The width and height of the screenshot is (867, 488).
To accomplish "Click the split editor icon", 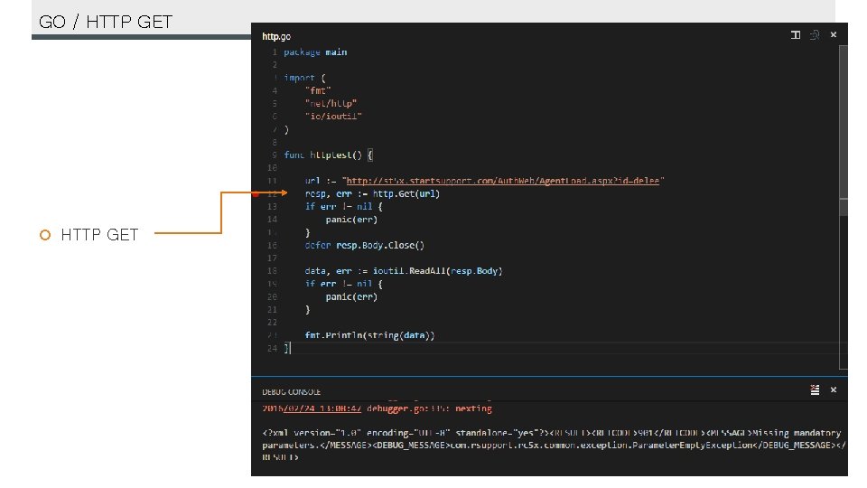I will point(796,35).
